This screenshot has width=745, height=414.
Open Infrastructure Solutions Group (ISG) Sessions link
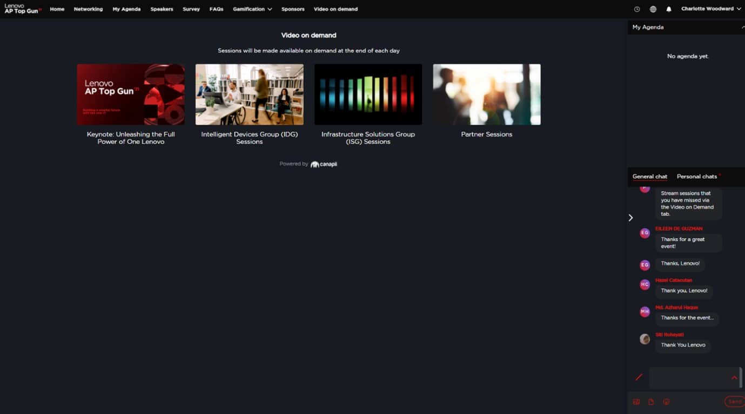click(368, 138)
